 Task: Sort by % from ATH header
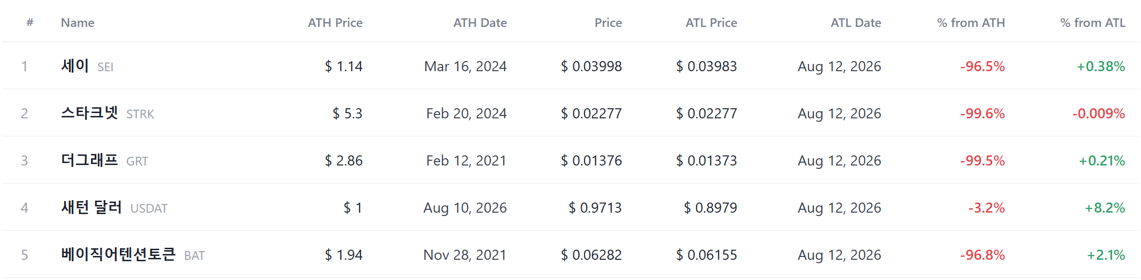click(x=971, y=23)
